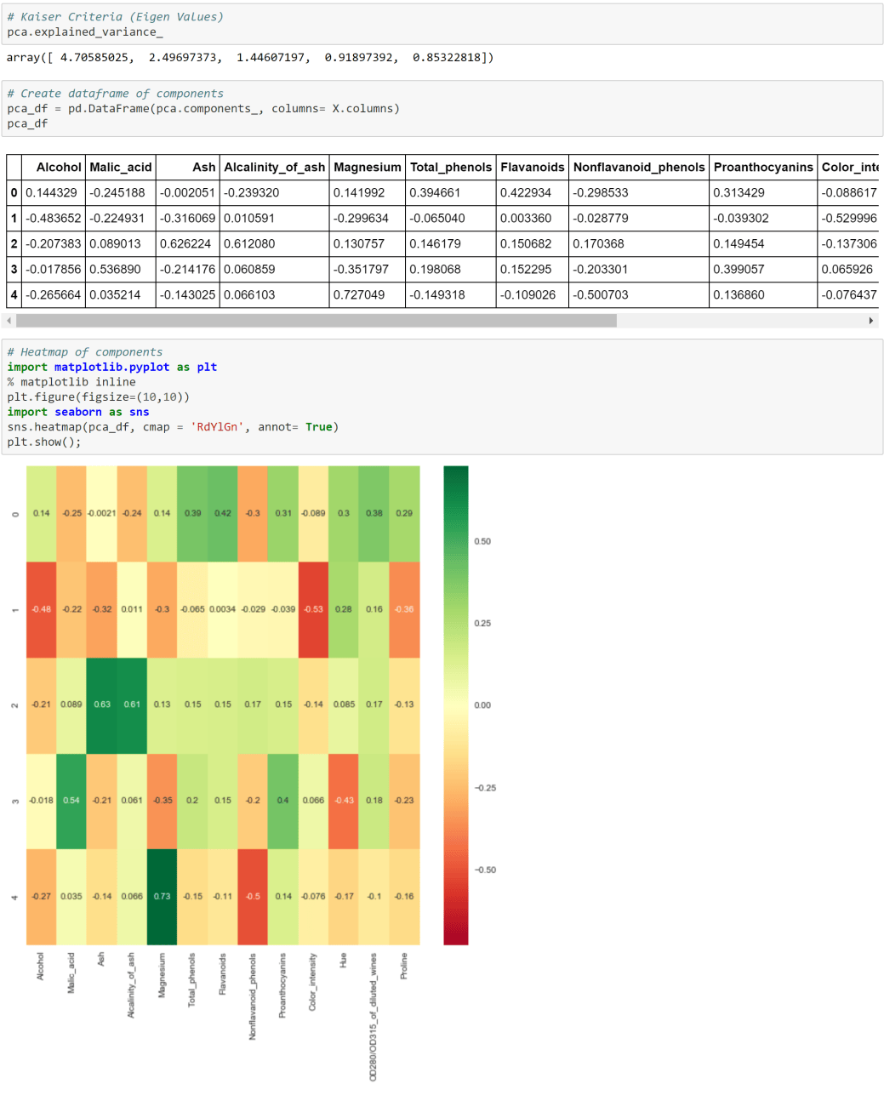Click the heatmap cell annotated -0.43

tap(344, 801)
